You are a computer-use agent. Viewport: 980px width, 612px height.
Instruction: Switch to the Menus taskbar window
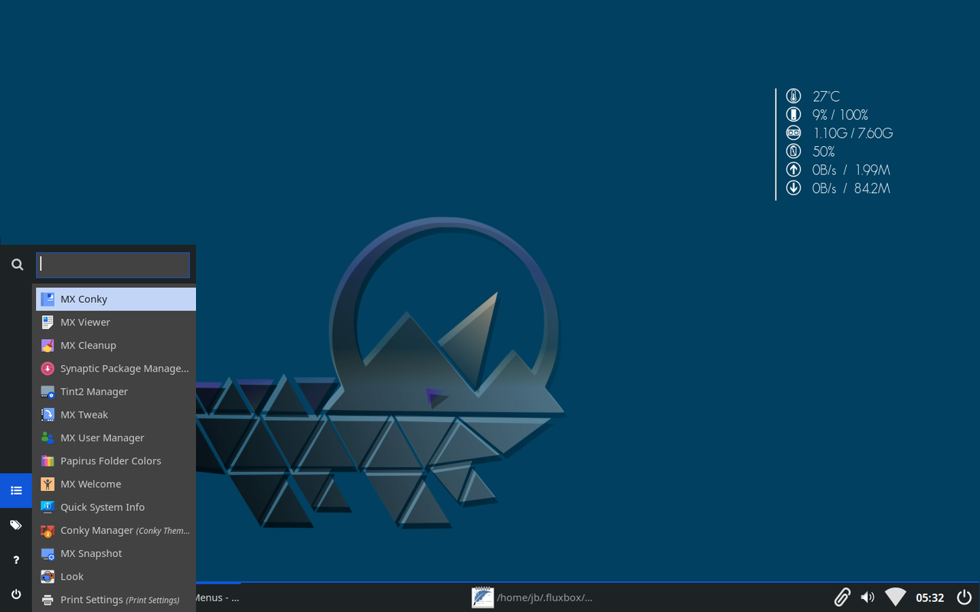[218, 597]
